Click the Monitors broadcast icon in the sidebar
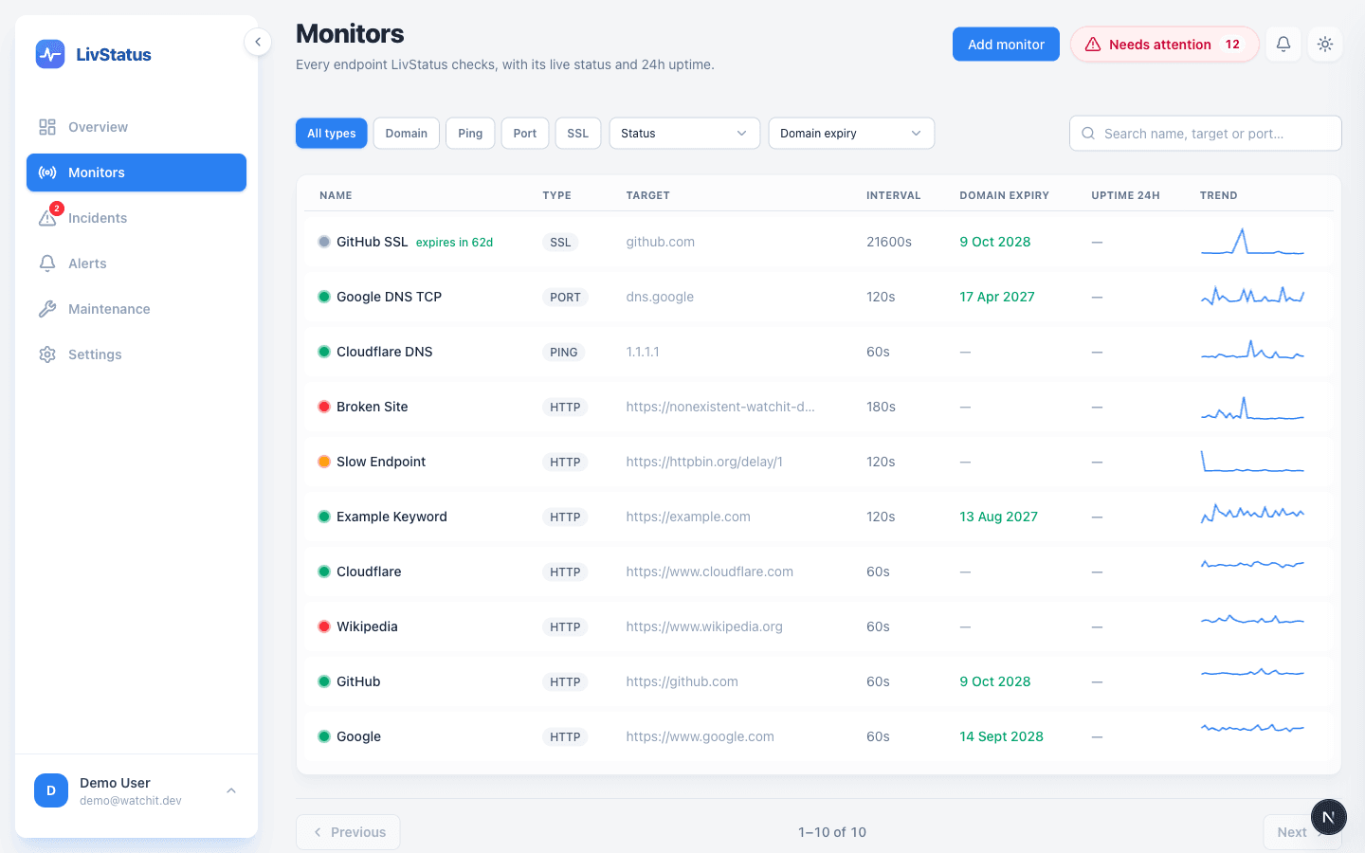Screen dimensions: 1365x853 47,172
